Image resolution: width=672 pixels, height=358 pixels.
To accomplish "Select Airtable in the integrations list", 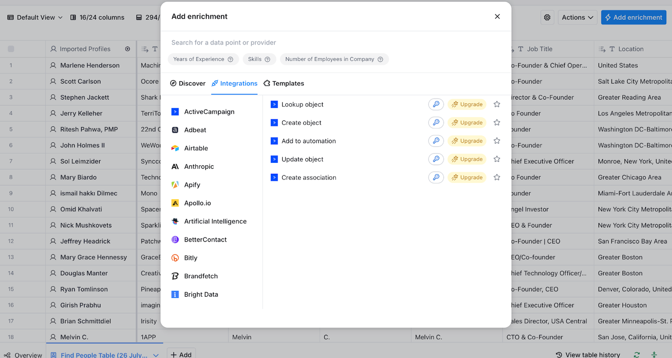I will pyautogui.click(x=196, y=148).
